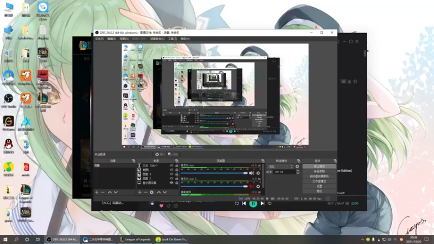Open 麦克风/Aux audio settings gear

(258, 173)
